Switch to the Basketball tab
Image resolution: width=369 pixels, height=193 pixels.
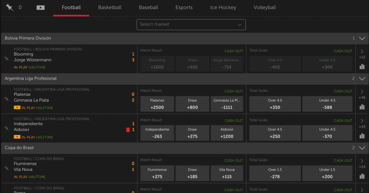[x=110, y=8]
